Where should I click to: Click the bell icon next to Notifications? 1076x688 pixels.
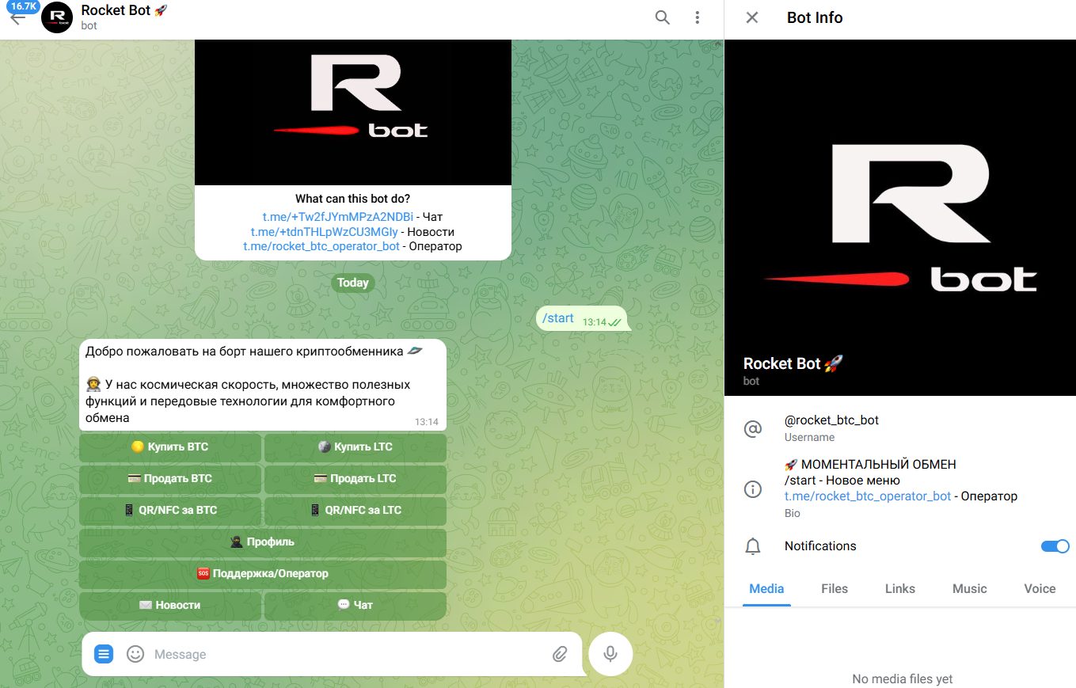(x=752, y=546)
